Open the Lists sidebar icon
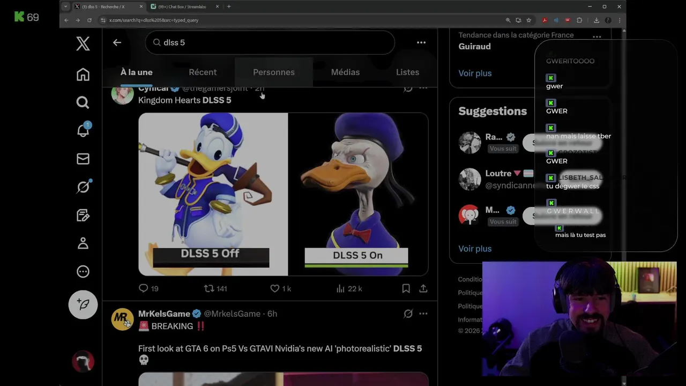Screen dimensions: 686x386 point(83,215)
